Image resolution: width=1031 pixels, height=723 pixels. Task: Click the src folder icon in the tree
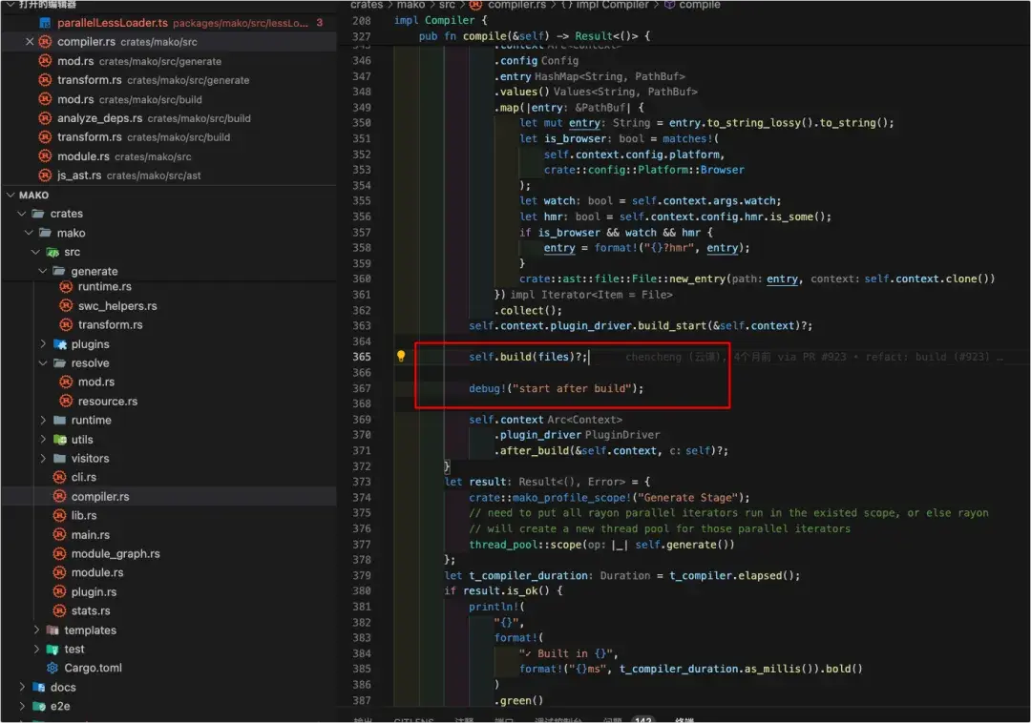(x=53, y=252)
